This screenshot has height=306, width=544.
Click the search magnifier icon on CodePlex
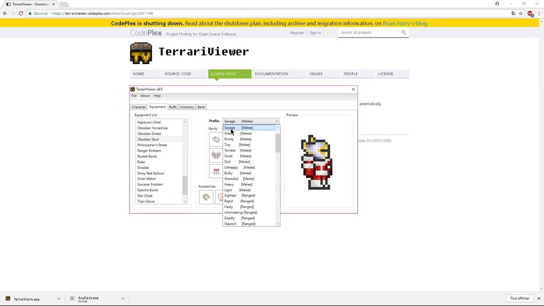(x=404, y=32)
